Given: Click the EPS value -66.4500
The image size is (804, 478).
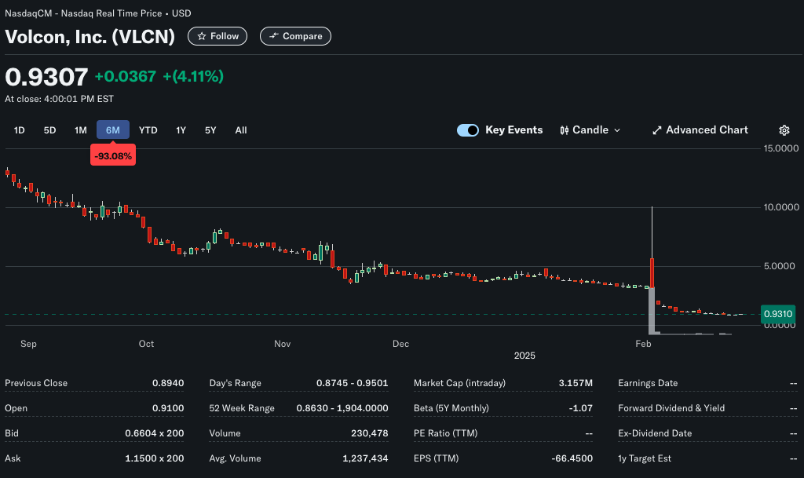Looking at the screenshot, I should click(572, 458).
